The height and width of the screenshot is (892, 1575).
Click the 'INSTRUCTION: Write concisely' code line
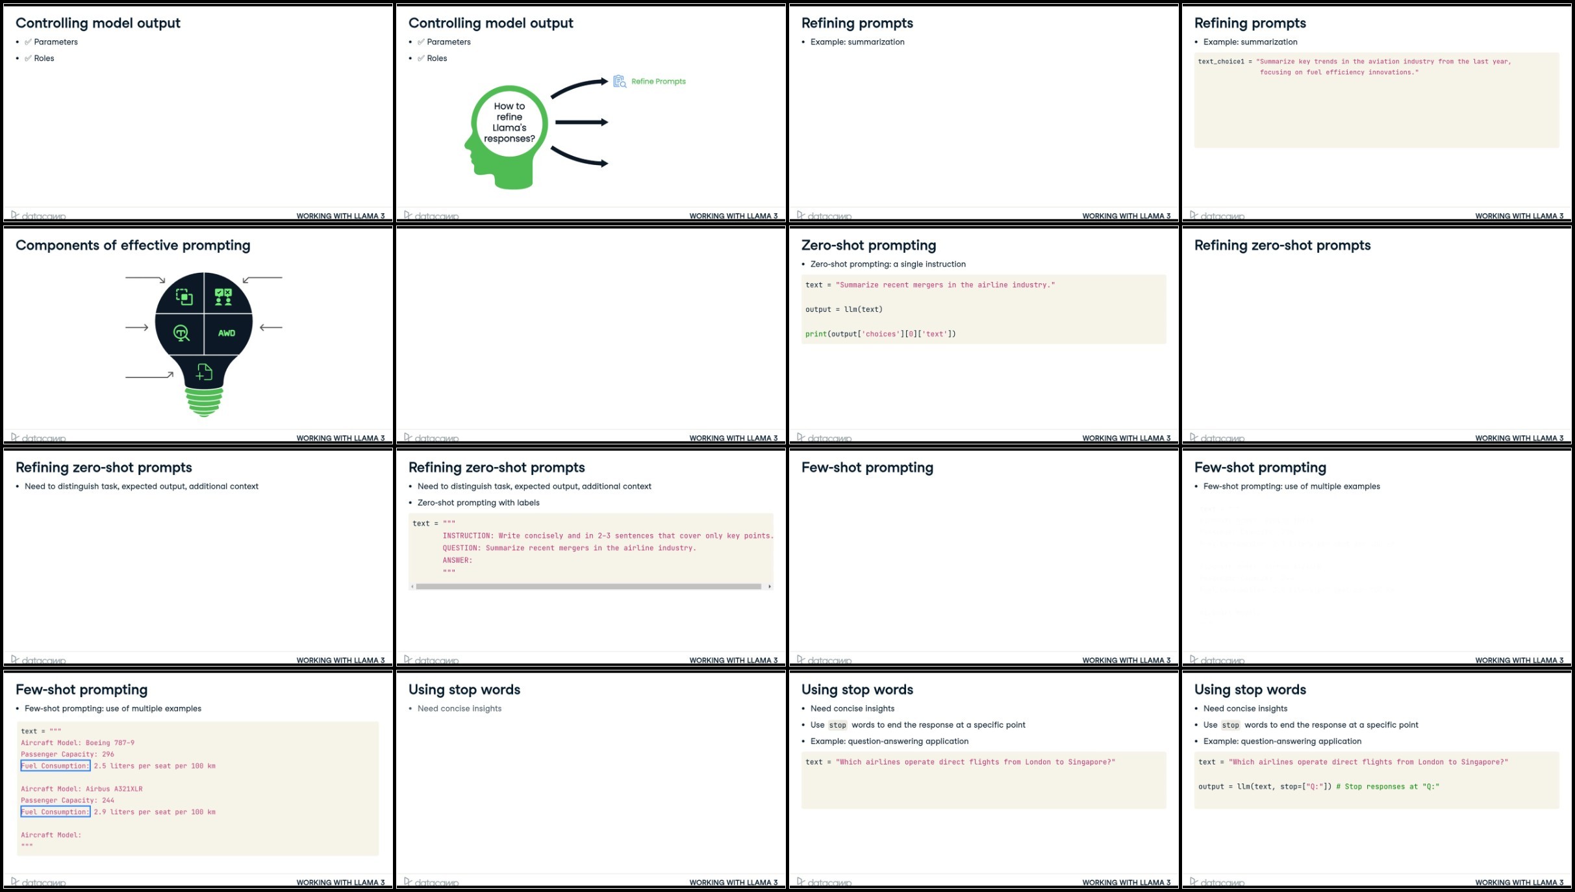(608, 536)
